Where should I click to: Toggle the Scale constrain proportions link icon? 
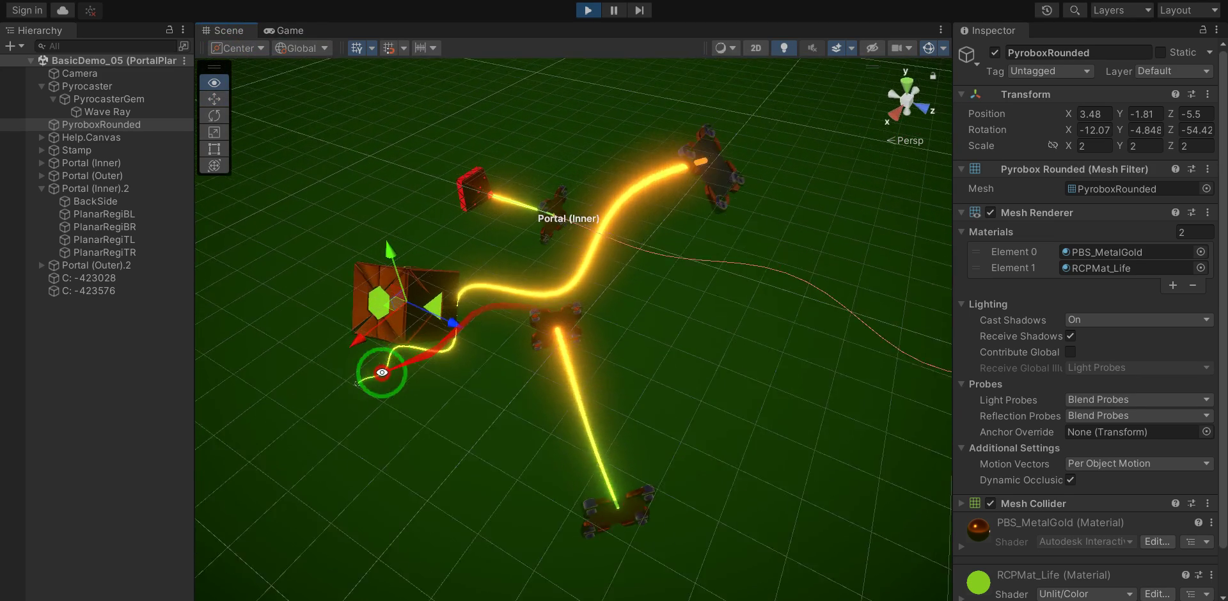coord(1052,146)
